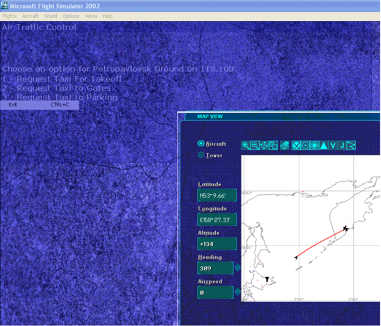Click the Heading value field
The width and height of the screenshot is (381, 326).
tap(215, 268)
